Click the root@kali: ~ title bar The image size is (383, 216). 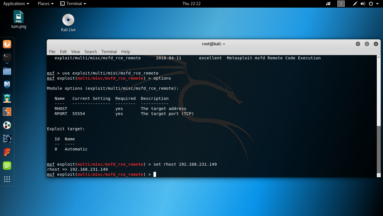click(x=213, y=44)
